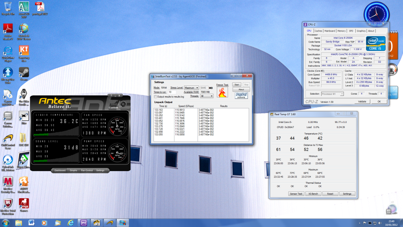Viewport: 403px width, 227px height.
Task: Click the Antec help question mark button
Action: [x=111, y=95]
